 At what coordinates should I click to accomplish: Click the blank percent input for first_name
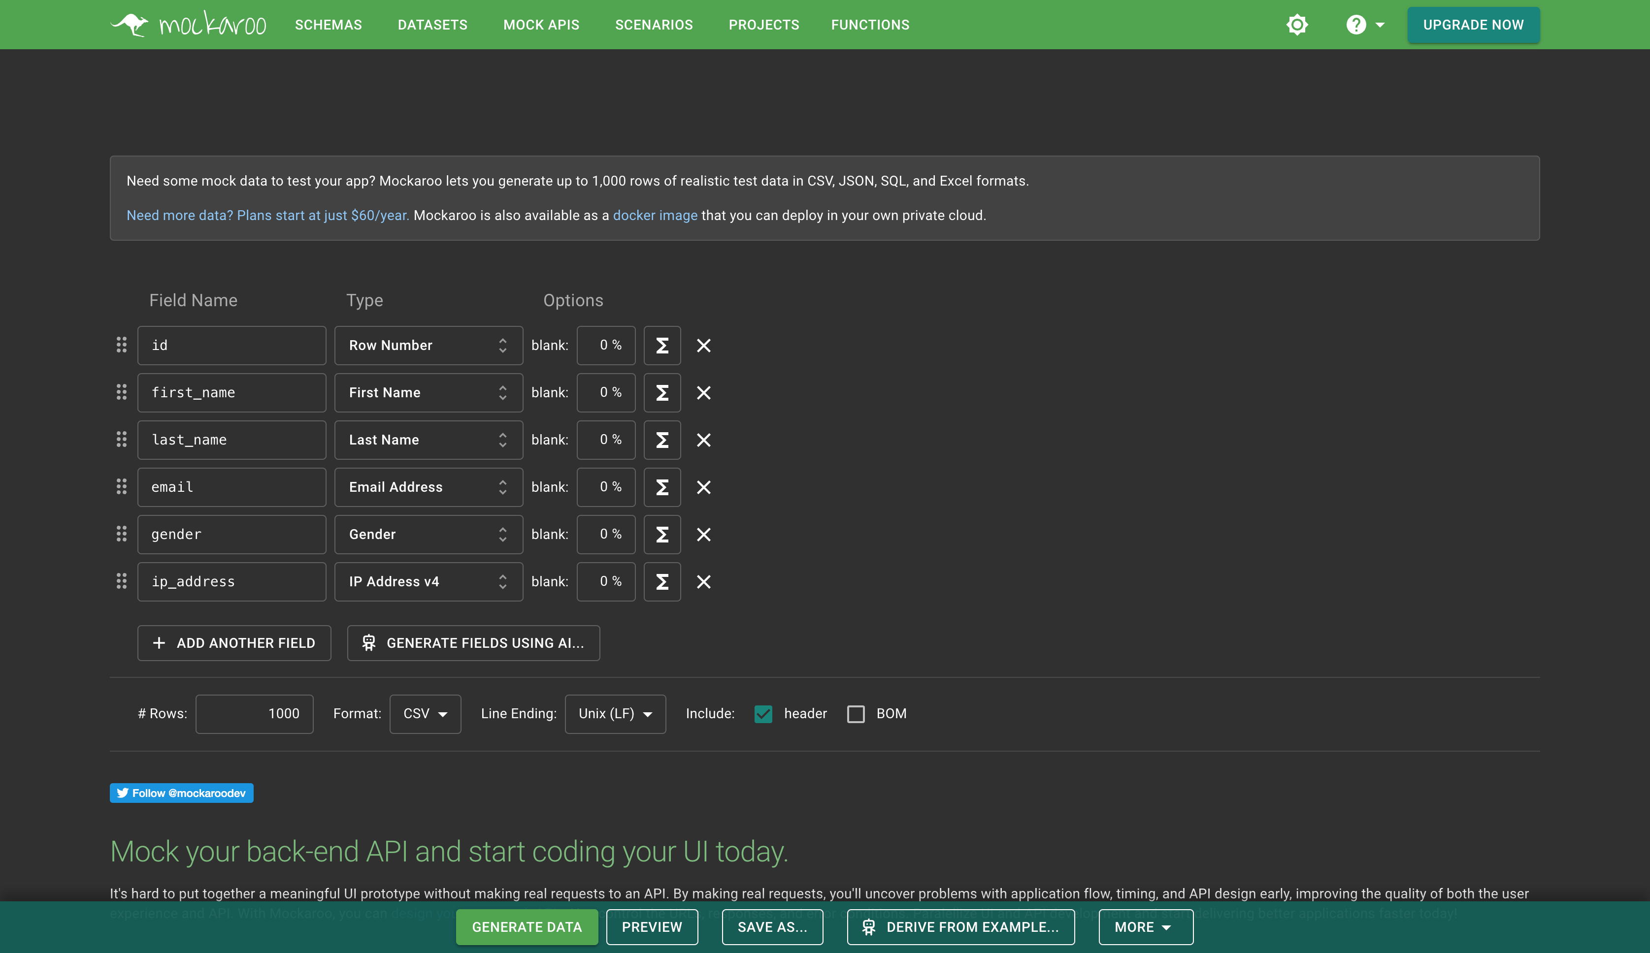606,392
